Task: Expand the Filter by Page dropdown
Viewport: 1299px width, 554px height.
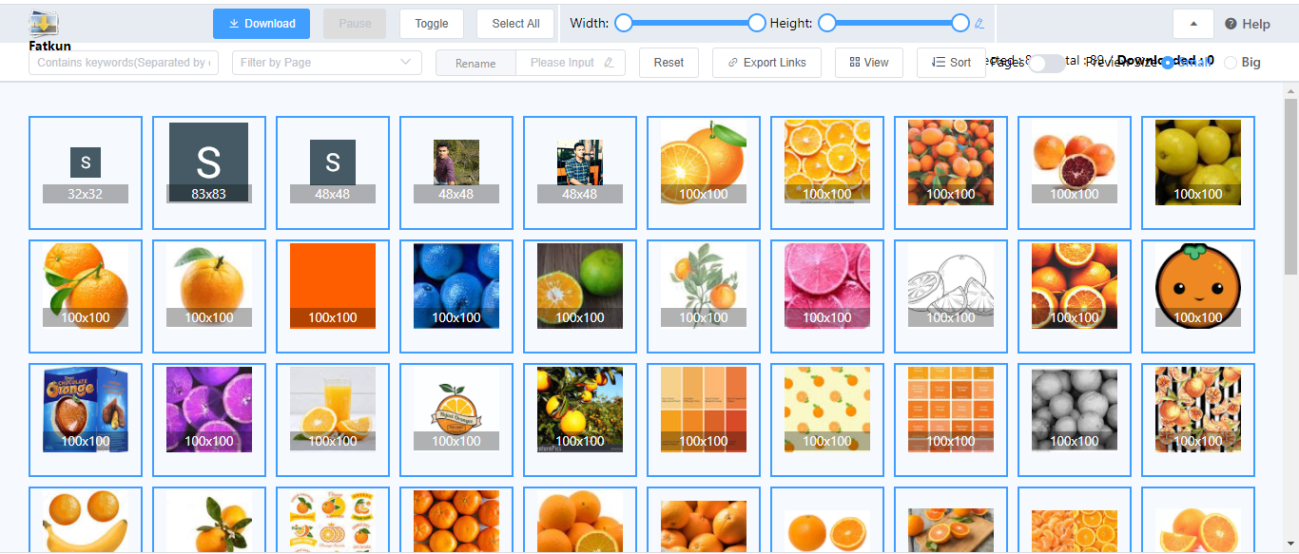Action: 327,63
